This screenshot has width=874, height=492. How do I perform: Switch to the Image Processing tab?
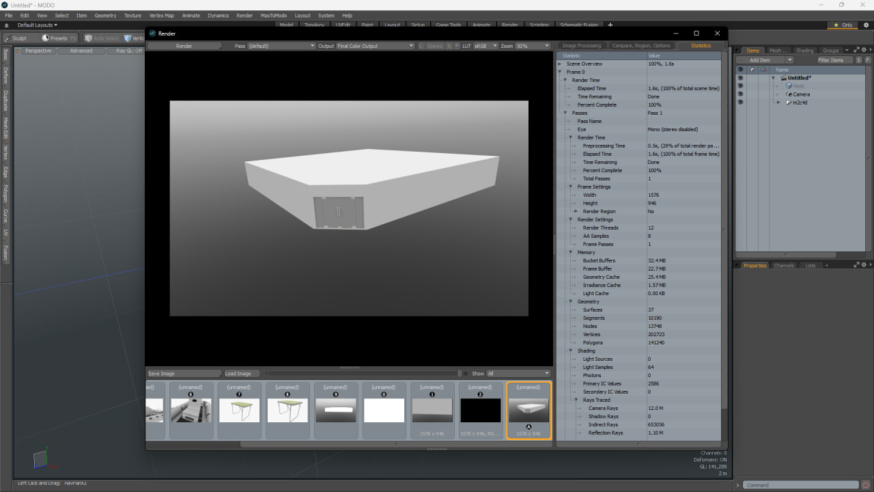click(x=582, y=46)
